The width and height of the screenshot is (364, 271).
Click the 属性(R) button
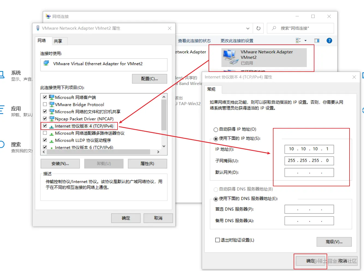tap(147, 164)
